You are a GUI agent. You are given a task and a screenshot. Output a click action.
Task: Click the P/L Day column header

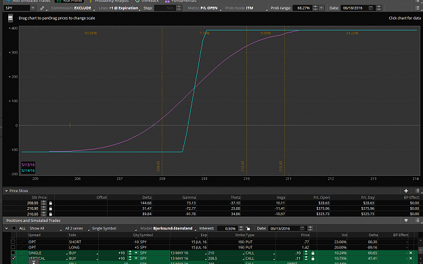click(x=368, y=198)
